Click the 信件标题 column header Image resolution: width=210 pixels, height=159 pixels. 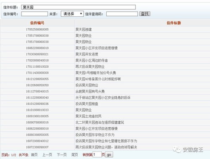pyautogui.click(x=174, y=23)
